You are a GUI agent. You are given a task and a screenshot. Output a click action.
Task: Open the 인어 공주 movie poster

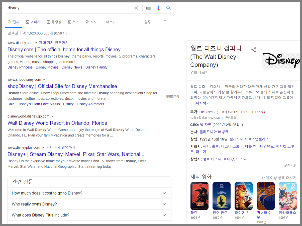(222, 196)
